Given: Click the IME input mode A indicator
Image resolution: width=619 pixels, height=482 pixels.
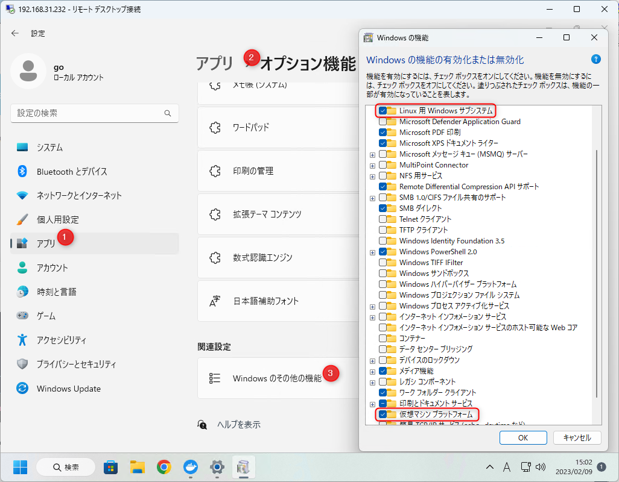Looking at the screenshot, I should (507, 467).
